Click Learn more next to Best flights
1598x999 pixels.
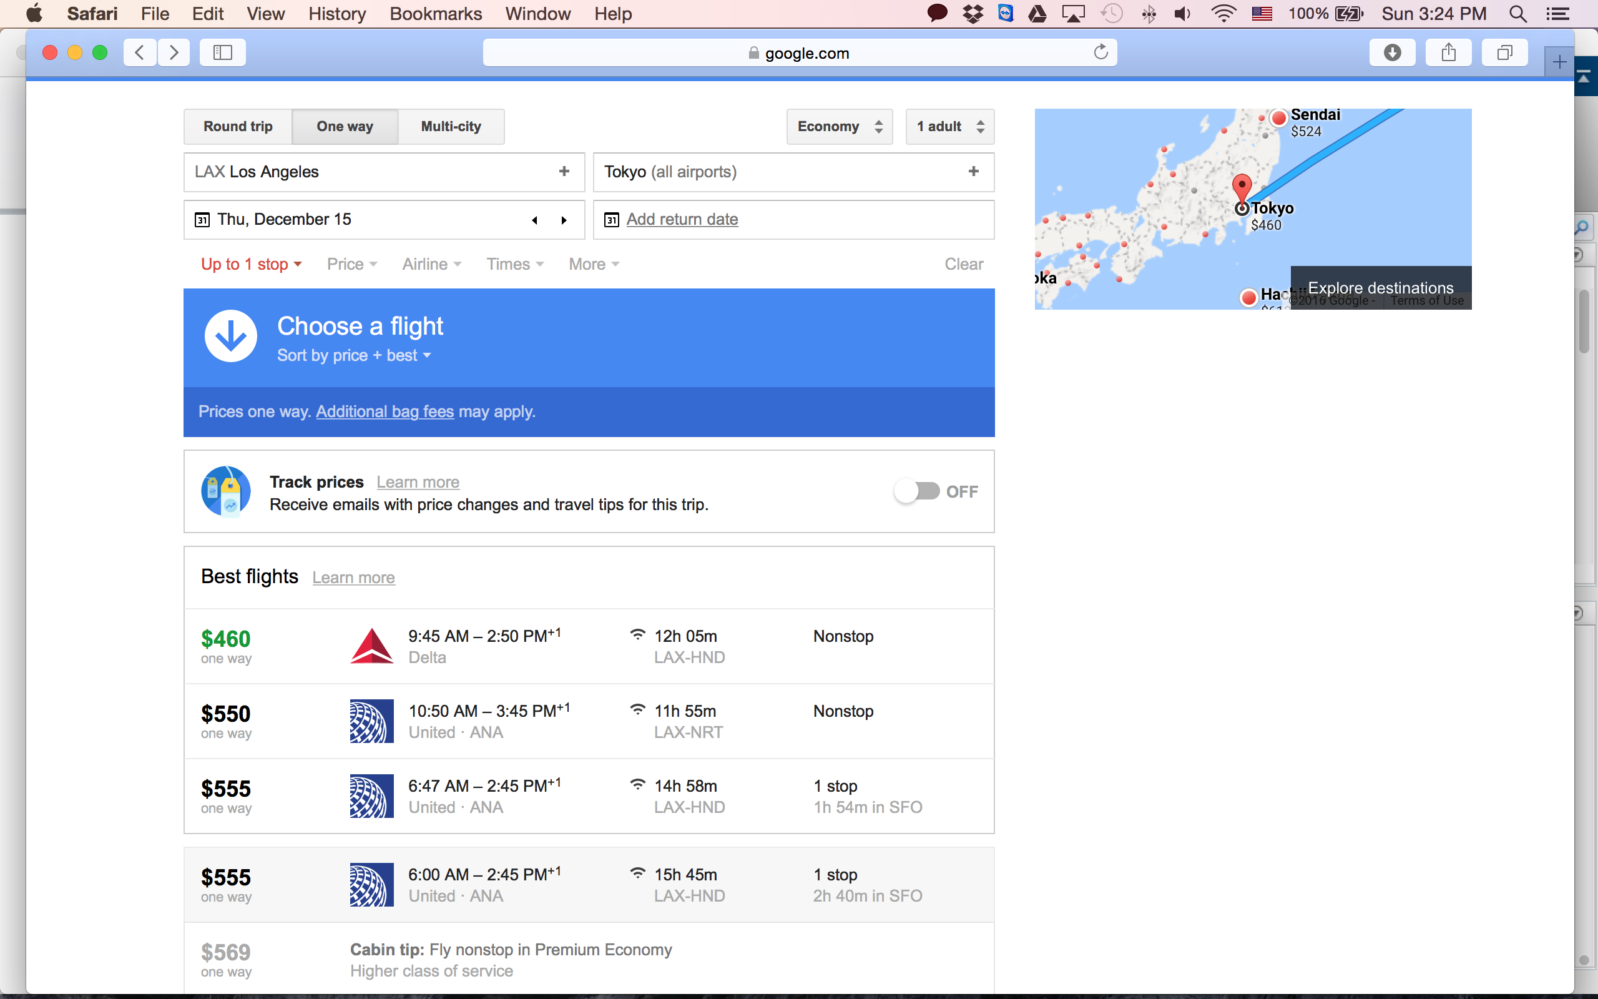click(353, 578)
